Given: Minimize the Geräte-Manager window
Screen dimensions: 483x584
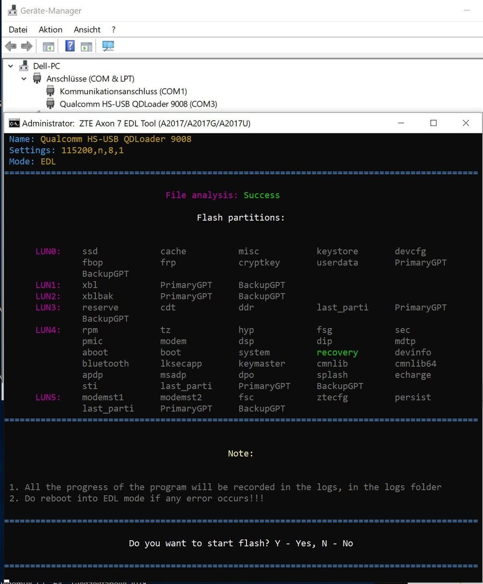Looking at the screenshot, I should (467, 10).
